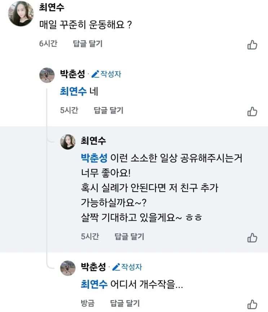The image size is (268, 312).
Task: Click the 박춘성 author name on first reply
Action: tap(73, 74)
